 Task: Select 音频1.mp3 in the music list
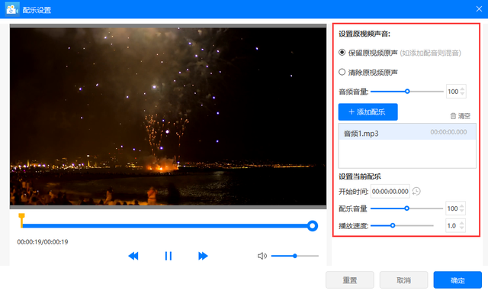point(407,132)
